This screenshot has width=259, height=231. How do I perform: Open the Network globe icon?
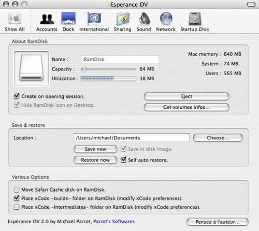click(x=166, y=18)
